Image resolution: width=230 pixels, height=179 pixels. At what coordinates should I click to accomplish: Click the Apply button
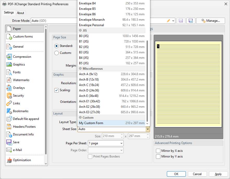coord(218,174)
